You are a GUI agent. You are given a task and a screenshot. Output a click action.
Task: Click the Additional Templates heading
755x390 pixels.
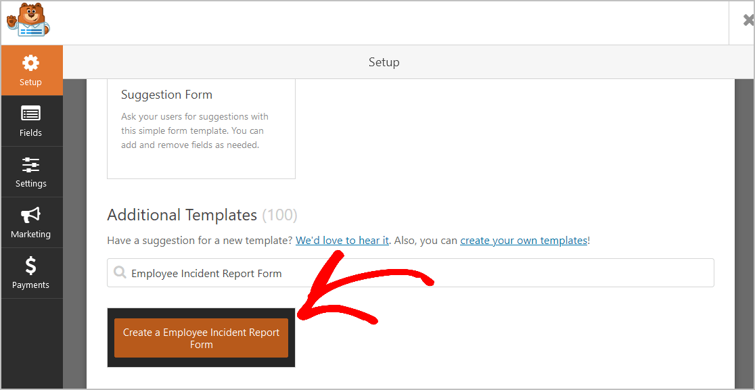pos(182,214)
